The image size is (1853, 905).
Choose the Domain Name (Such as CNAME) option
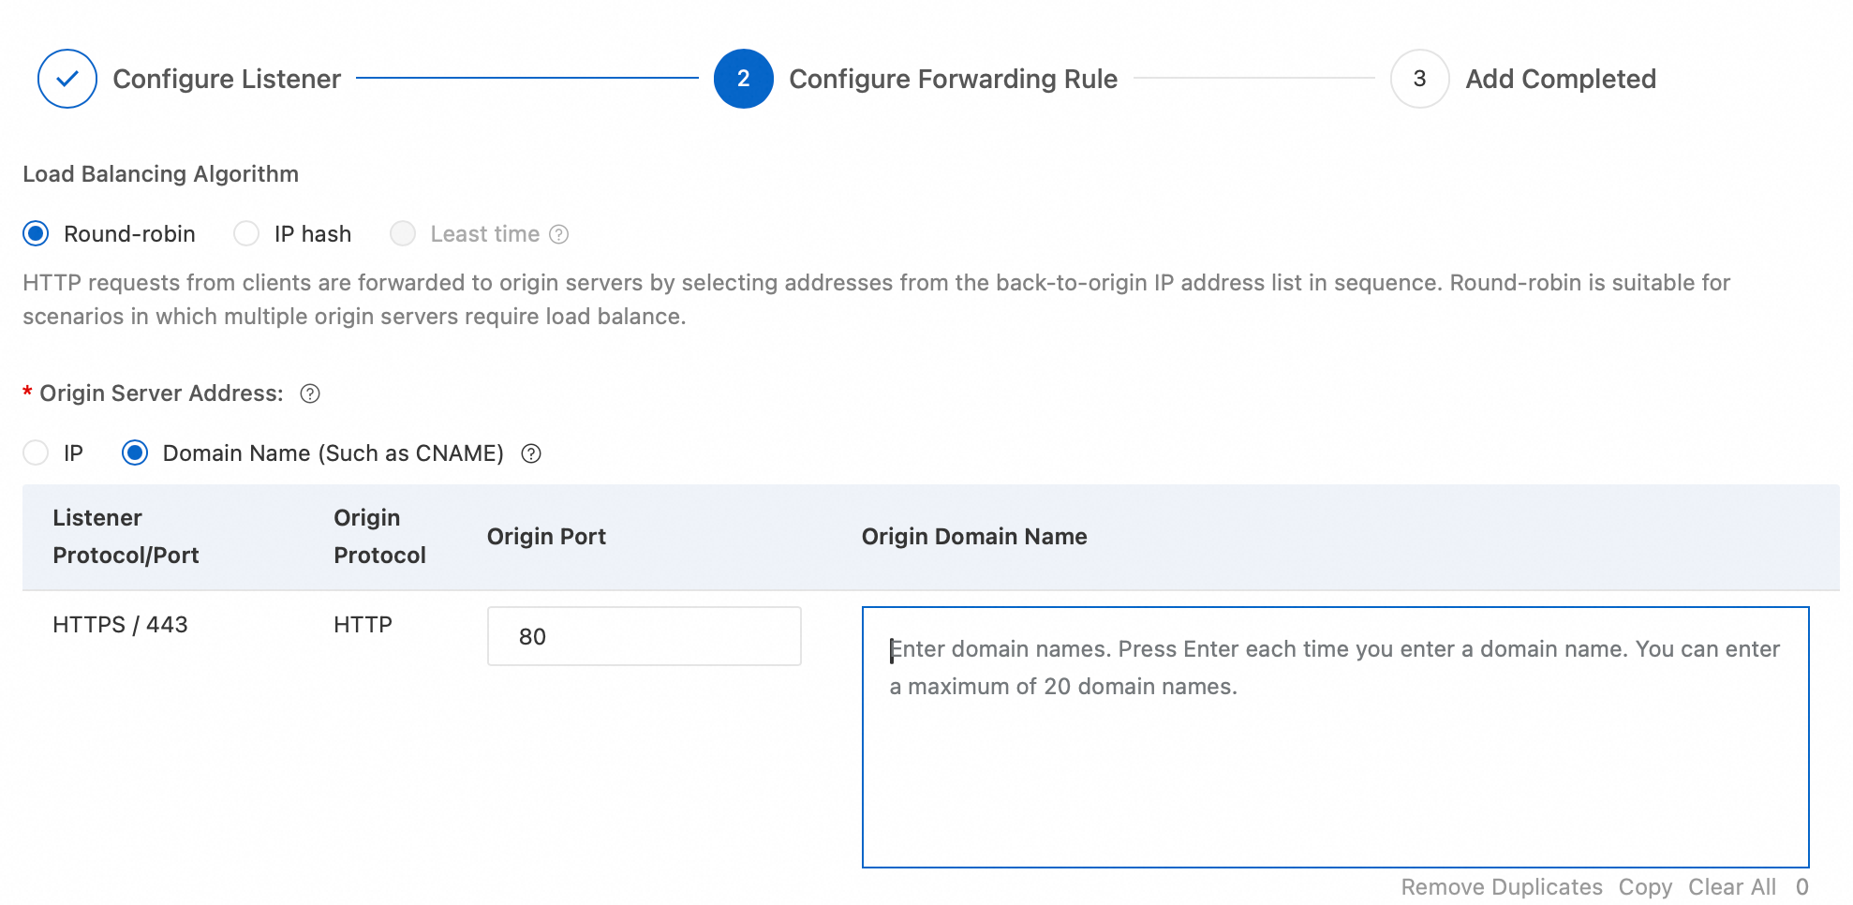click(x=135, y=453)
